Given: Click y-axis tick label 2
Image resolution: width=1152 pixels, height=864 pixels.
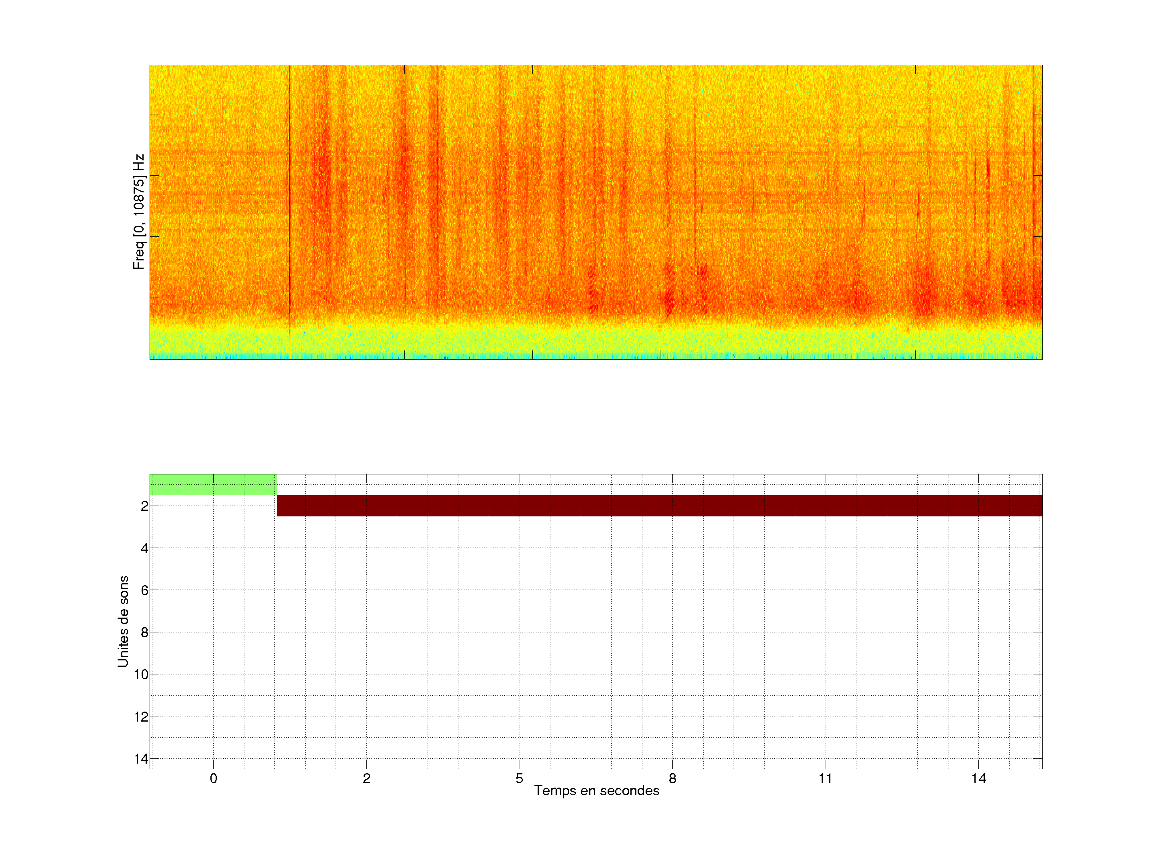Looking at the screenshot, I should (144, 506).
